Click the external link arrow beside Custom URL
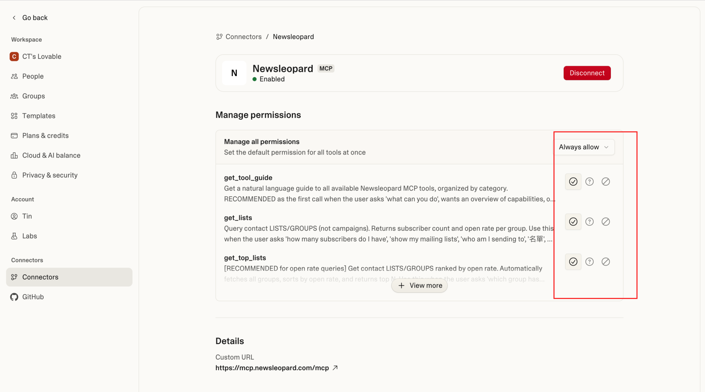This screenshot has width=705, height=392. point(335,368)
